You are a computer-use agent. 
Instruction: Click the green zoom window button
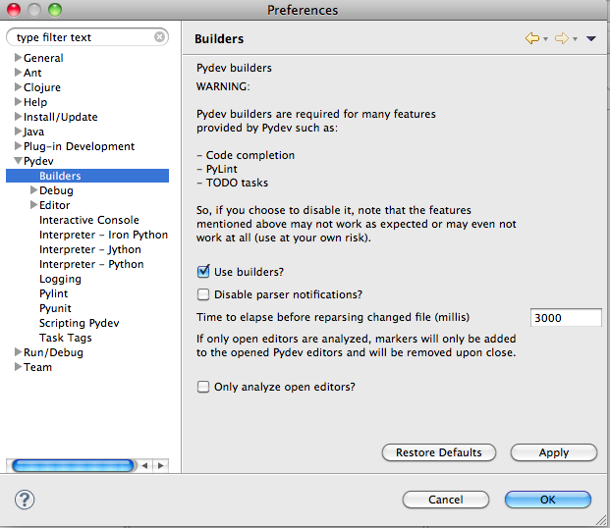(55, 10)
